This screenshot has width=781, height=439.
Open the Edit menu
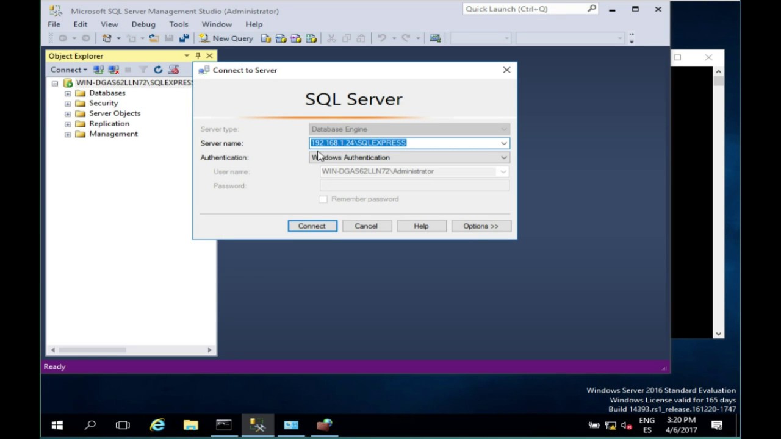[x=81, y=24]
